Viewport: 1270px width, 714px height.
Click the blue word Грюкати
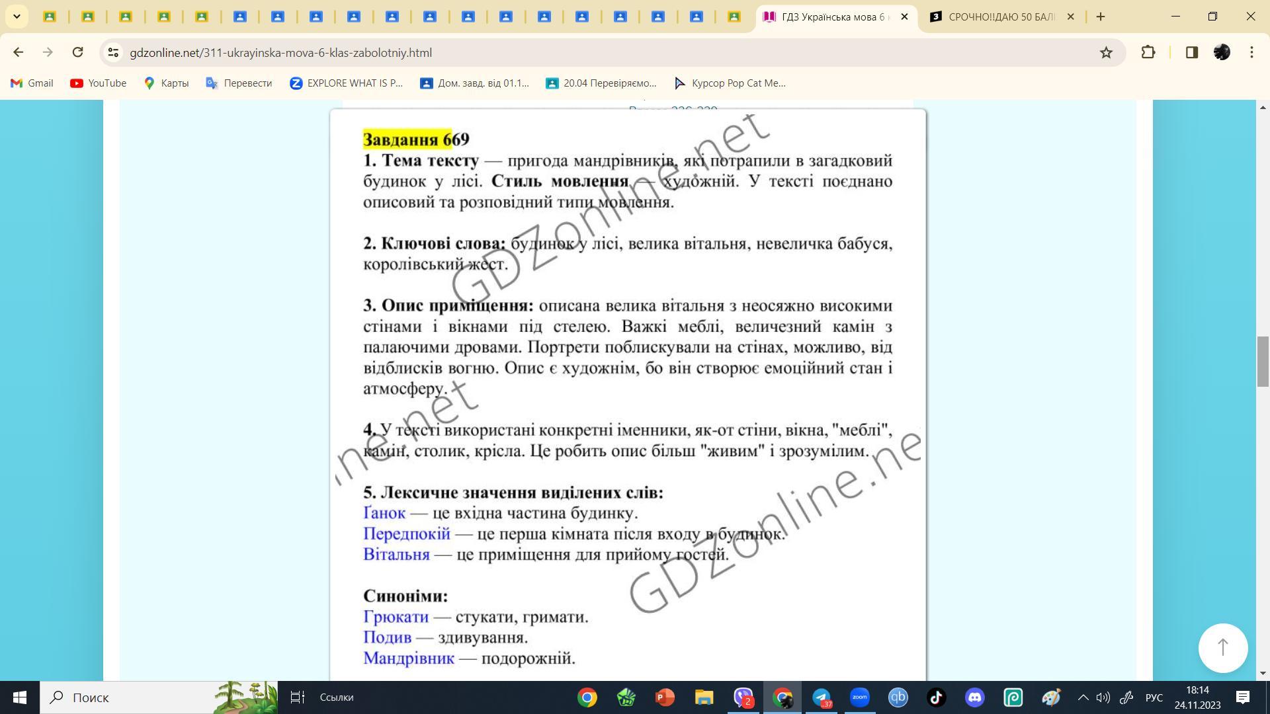[x=396, y=617]
